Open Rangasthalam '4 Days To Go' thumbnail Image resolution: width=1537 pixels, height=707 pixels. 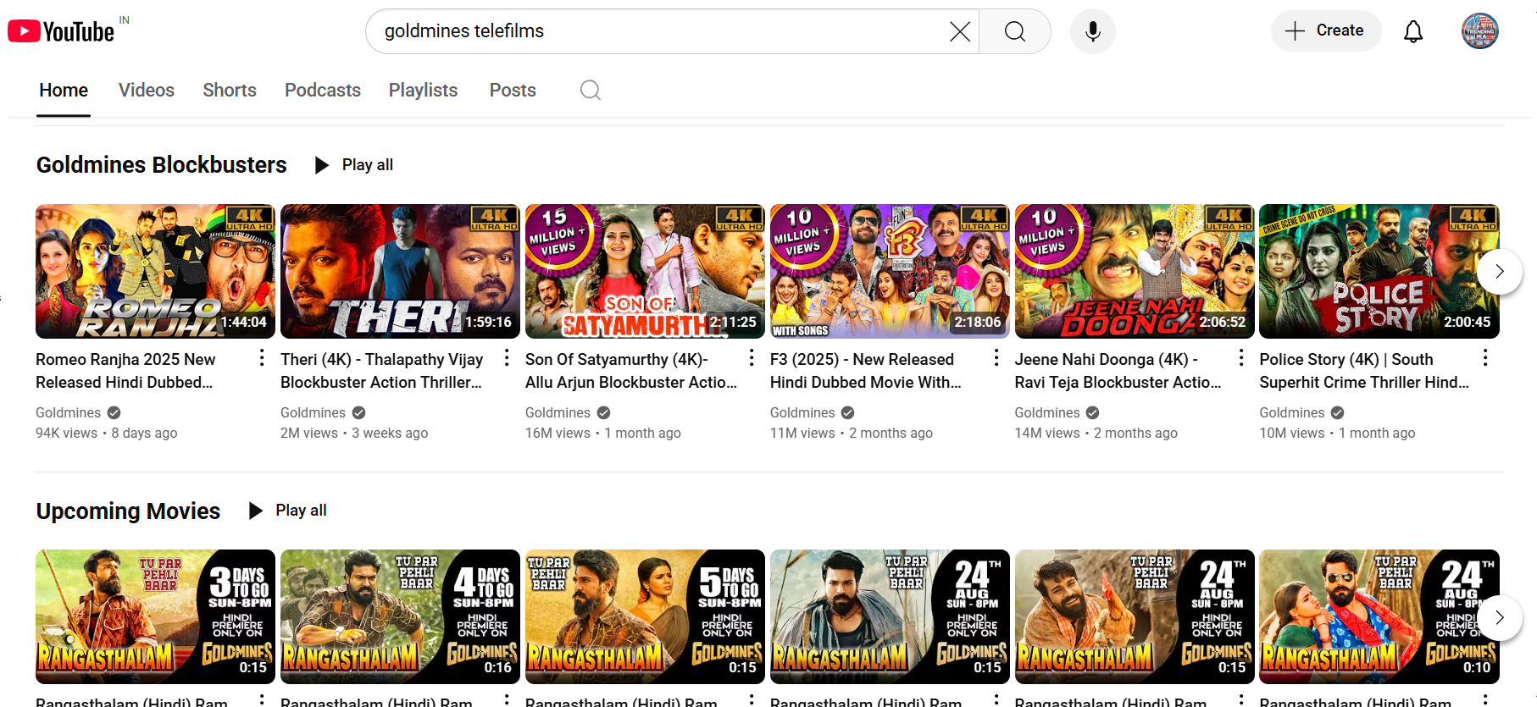pos(400,617)
